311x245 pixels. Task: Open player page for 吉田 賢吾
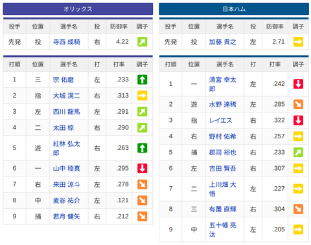(x=223, y=168)
